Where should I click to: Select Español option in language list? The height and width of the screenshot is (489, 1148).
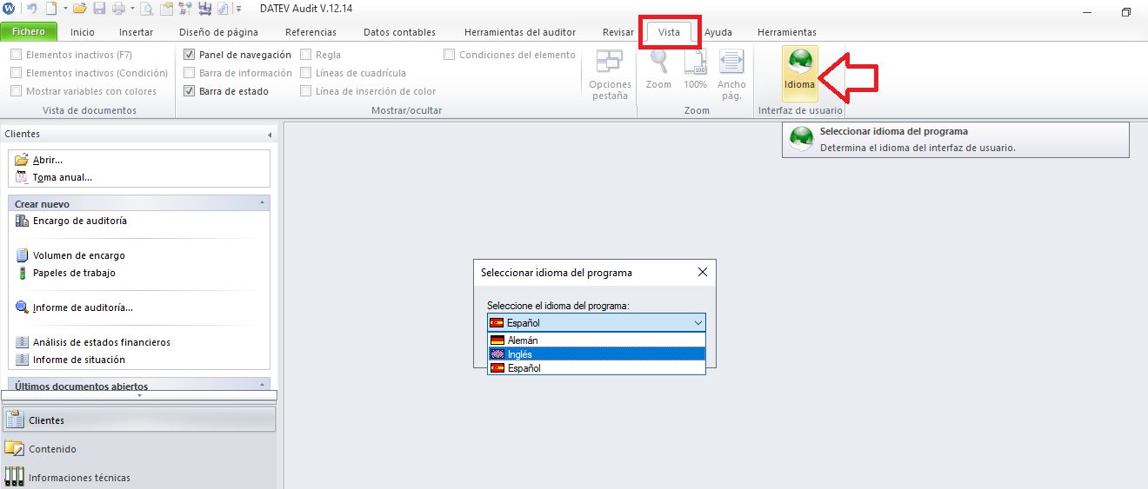click(596, 368)
